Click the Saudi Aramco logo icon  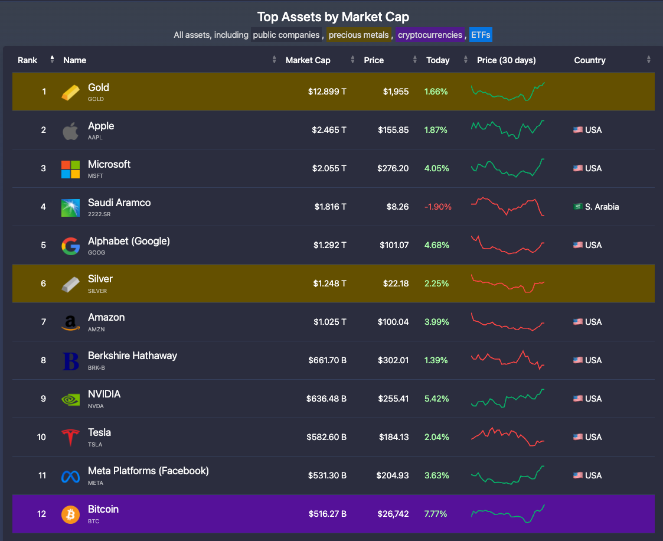71,208
